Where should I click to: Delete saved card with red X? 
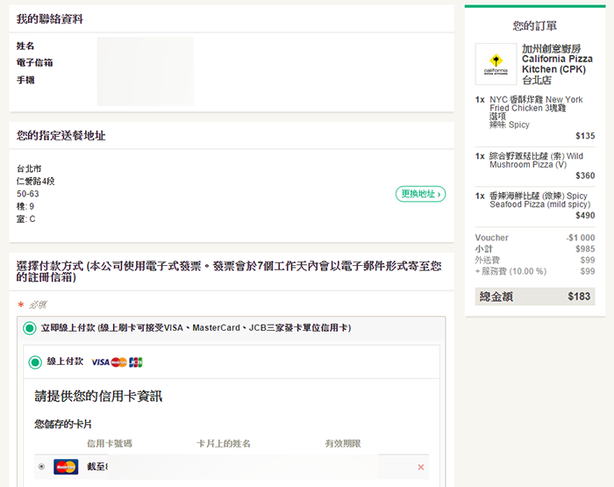point(421,467)
